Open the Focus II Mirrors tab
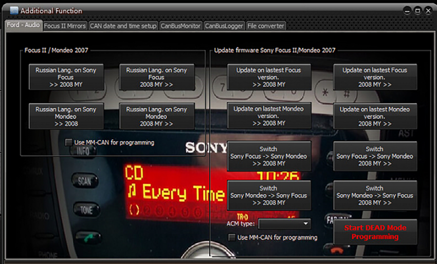The image size is (437, 264). point(65,26)
